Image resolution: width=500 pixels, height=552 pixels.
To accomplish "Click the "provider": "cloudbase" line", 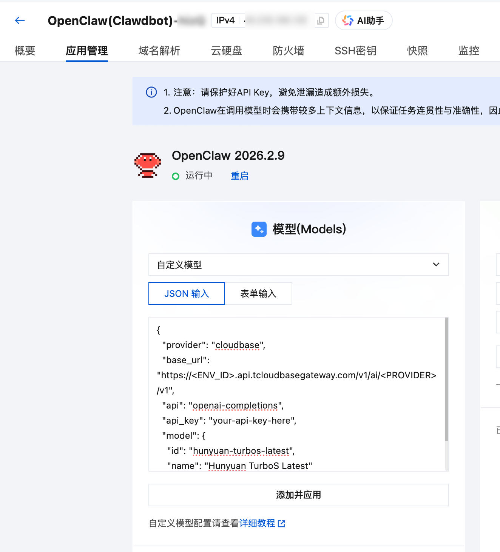I will tap(214, 345).
